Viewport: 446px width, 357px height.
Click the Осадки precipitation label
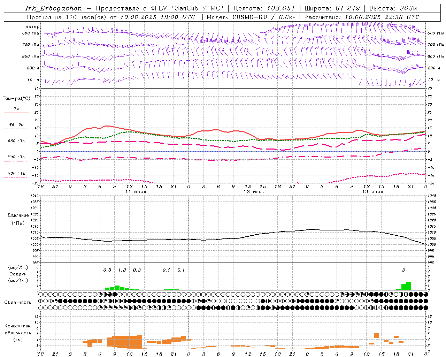[x=17, y=274]
